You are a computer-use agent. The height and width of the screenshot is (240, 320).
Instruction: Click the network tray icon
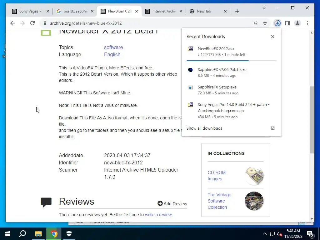[x=272, y=234]
